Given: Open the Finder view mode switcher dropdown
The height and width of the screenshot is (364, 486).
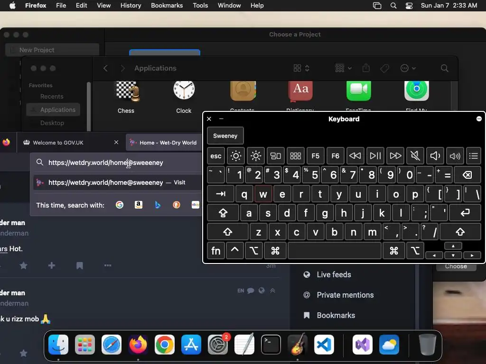Looking at the screenshot, I should pos(301,68).
